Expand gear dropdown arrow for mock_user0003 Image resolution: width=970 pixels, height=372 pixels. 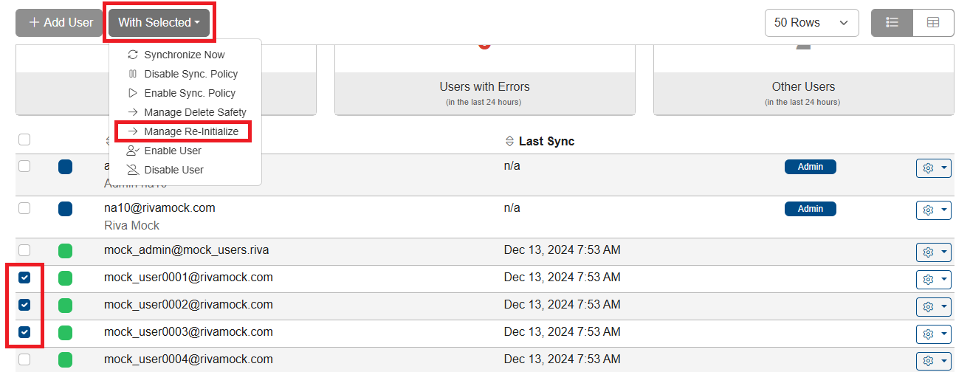[944, 334]
